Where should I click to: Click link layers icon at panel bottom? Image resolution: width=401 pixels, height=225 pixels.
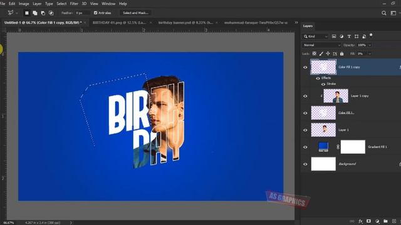(x=352, y=221)
